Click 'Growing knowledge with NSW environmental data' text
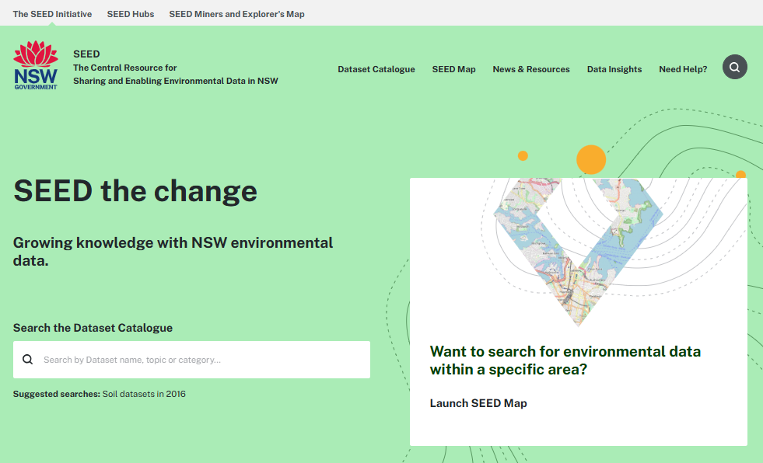 [173, 251]
